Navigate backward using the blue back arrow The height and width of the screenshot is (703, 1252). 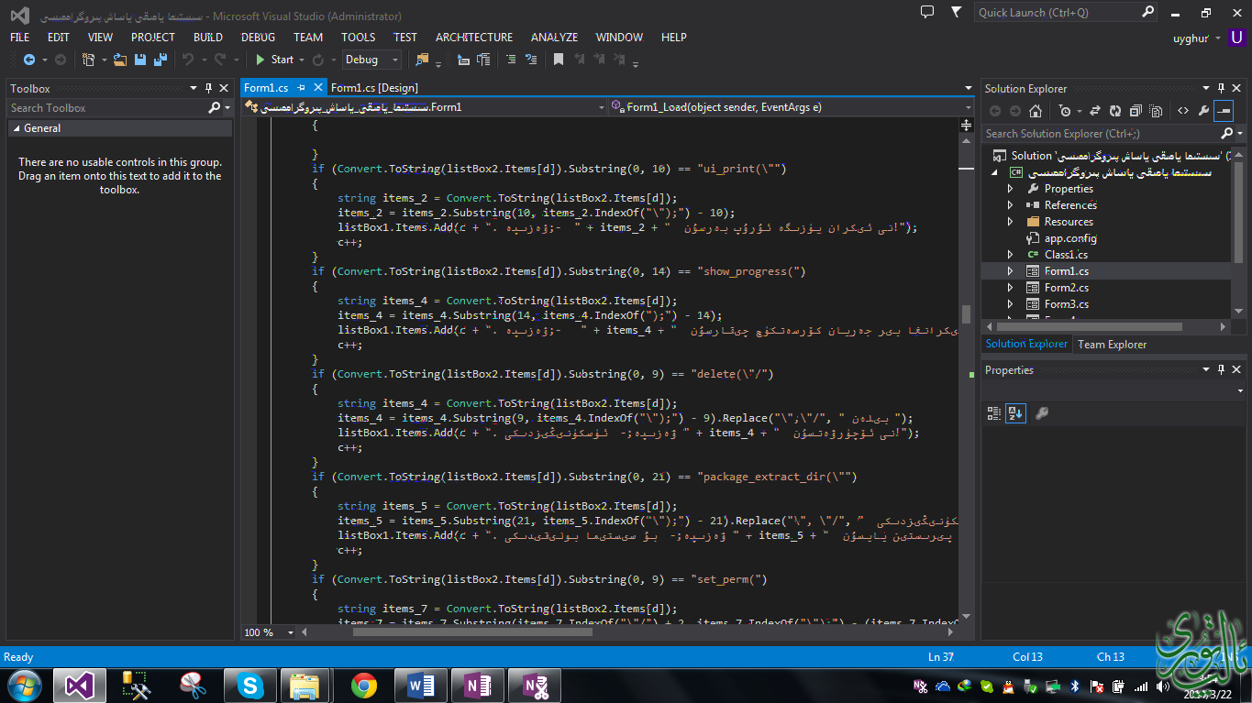[28, 60]
